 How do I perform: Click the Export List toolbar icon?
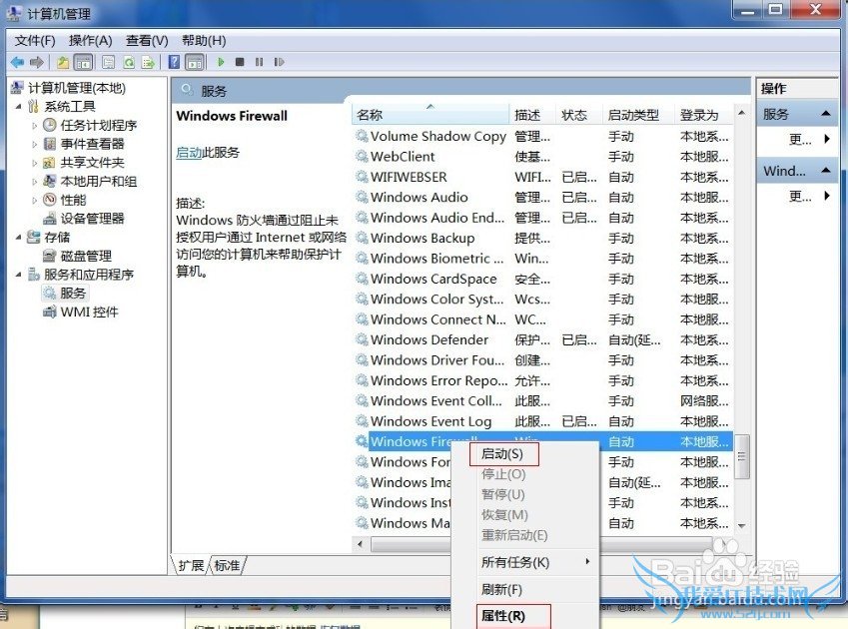coord(148,62)
